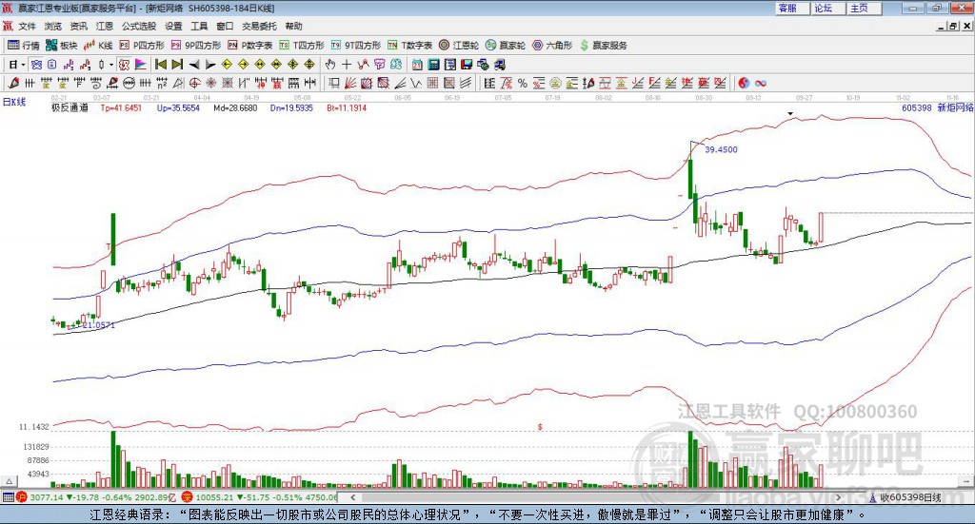The image size is (975, 524).
Task: Jump to first bar icon
Action: tap(160, 65)
